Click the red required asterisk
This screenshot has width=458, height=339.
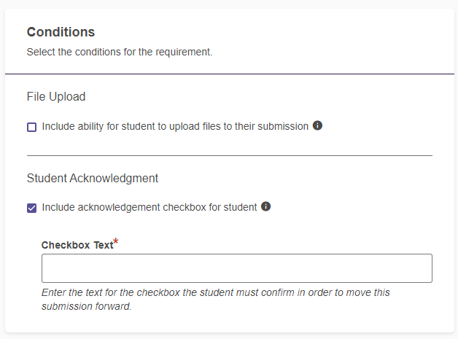[116, 241]
